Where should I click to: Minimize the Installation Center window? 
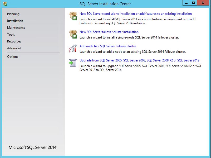tap(186, 3)
